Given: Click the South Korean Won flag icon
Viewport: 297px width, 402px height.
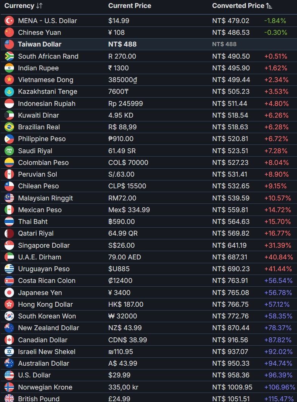Looking at the screenshot, I should pyautogui.click(x=9, y=316).
